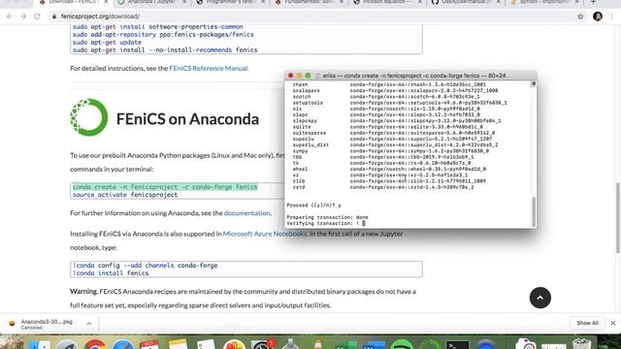
Task: Click the Anaconda logo beside the heading
Action: click(x=89, y=117)
